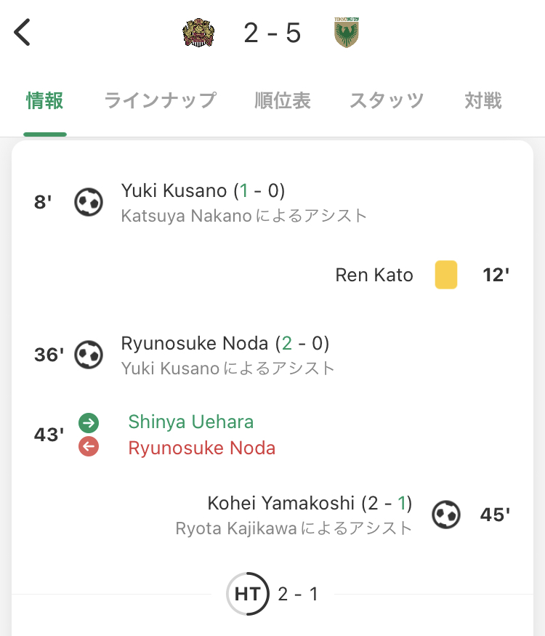
Task: Tap the red substitution-out arrow icon
Action: tap(89, 447)
